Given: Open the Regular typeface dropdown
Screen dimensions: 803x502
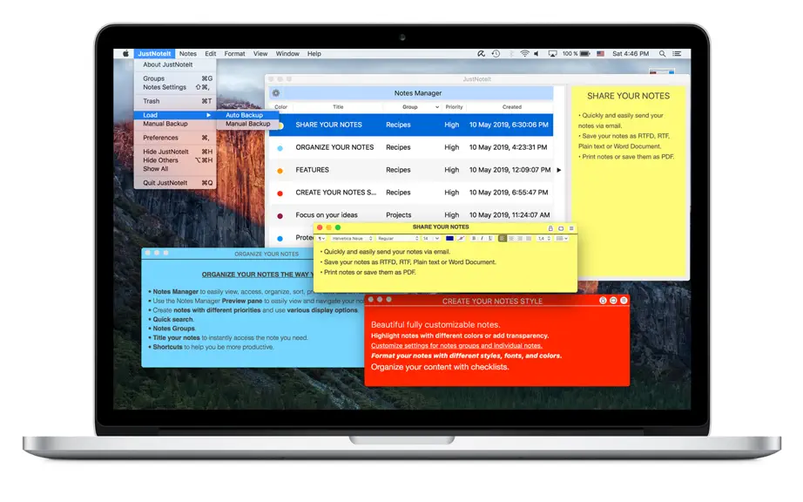Looking at the screenshot, I should point(398,238).
